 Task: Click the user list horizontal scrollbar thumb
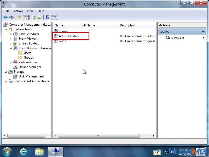[98, 136]
